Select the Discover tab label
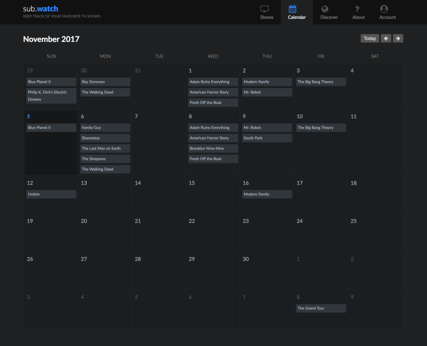This screenshot has width=427, height=346. pos(329,17)
